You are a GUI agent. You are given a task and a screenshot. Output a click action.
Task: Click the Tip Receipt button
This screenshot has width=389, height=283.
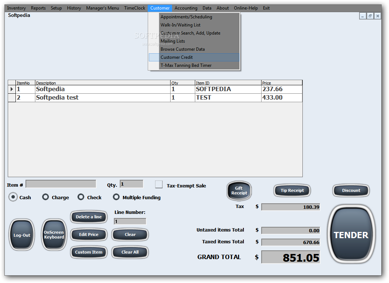(292, 190)
